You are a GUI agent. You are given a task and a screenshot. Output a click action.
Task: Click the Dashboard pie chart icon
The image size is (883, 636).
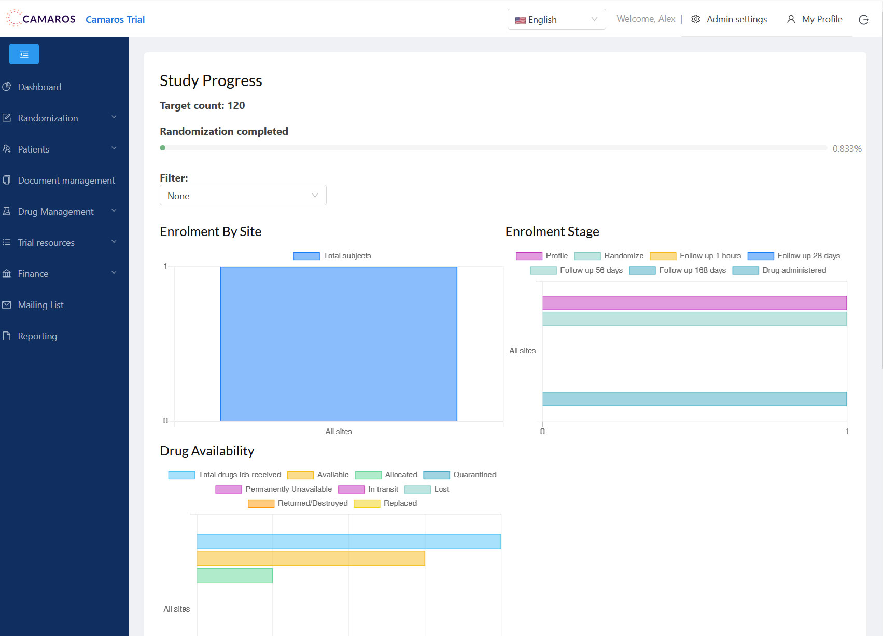pyautogui.click(x=7, y=87)
